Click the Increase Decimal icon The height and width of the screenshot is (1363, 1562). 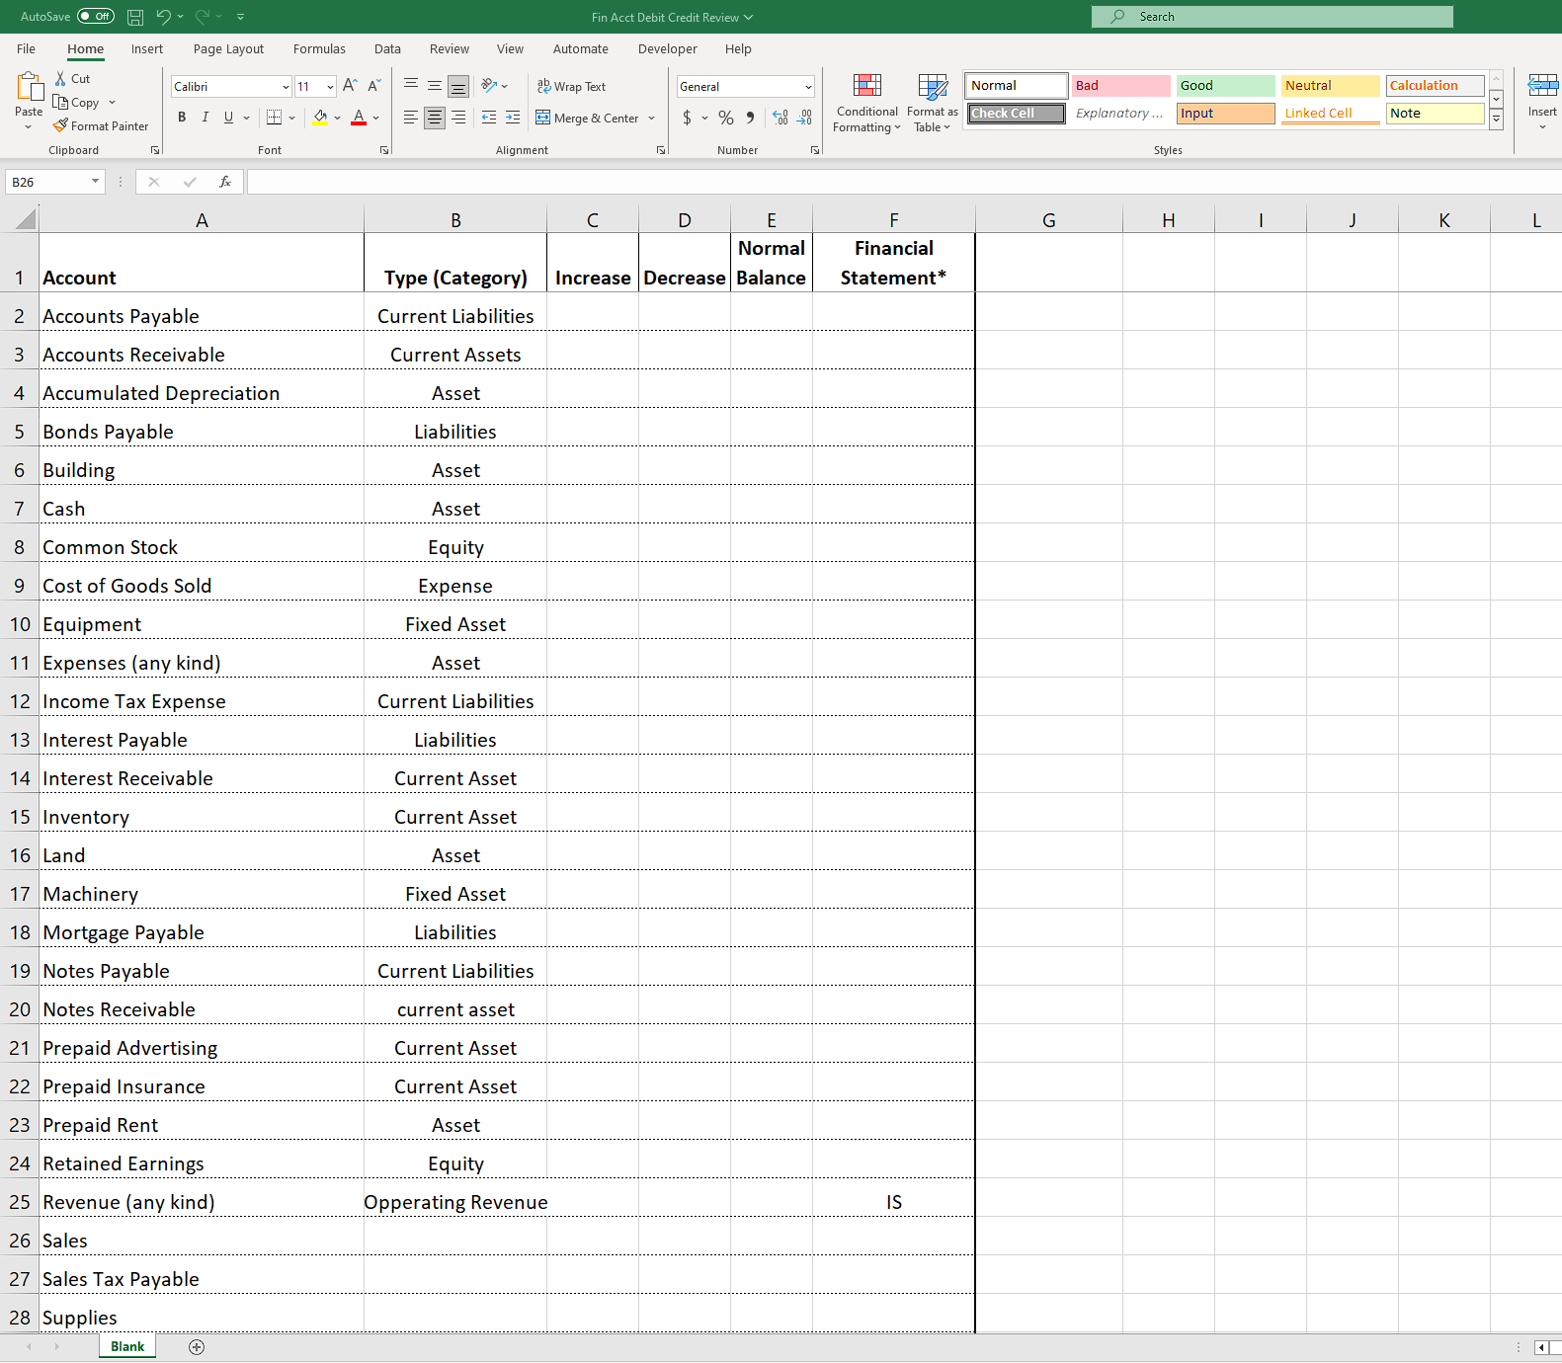(781, 118)
